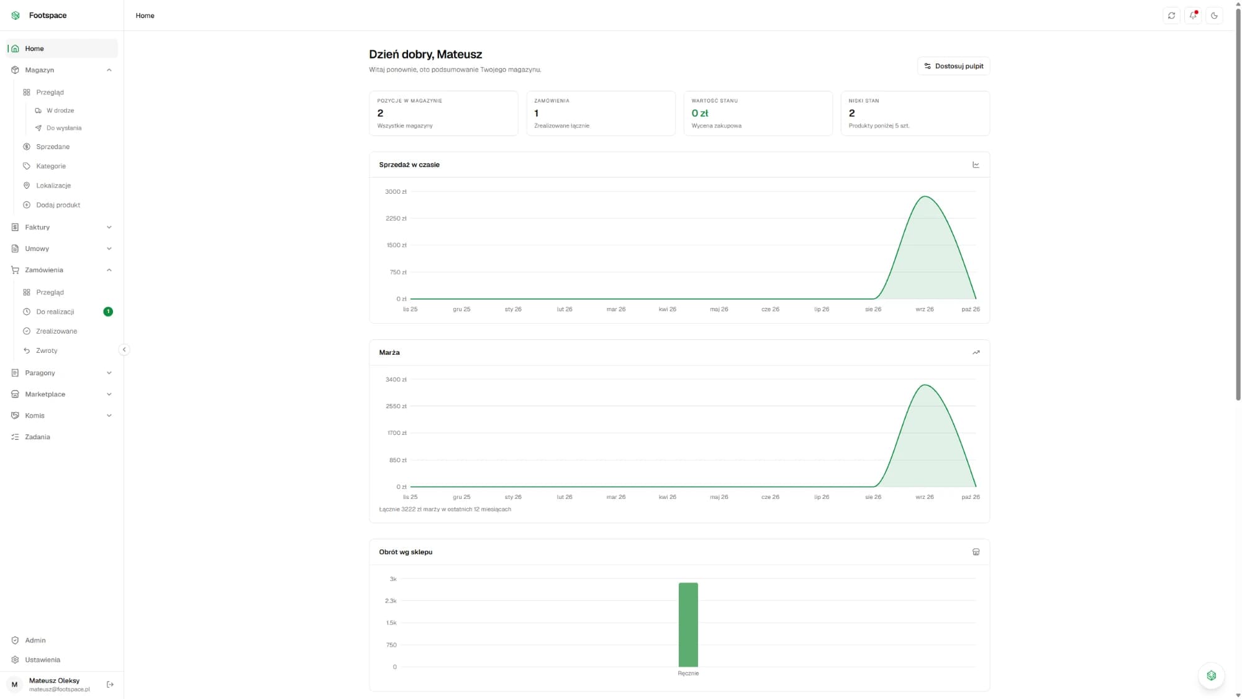The width and height of the screenshot is (1242, 699).
Task: Open Lokalizacje in sidebar
Action: pos(67,185)
